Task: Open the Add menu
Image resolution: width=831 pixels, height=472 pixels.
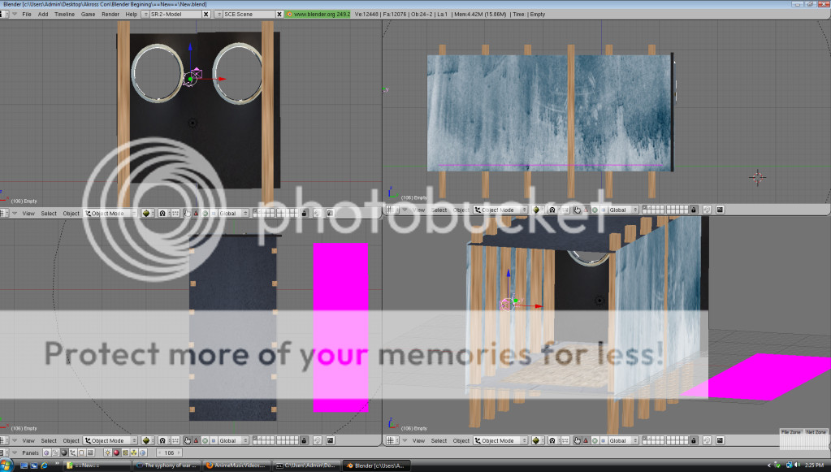Action: point(43,15)
